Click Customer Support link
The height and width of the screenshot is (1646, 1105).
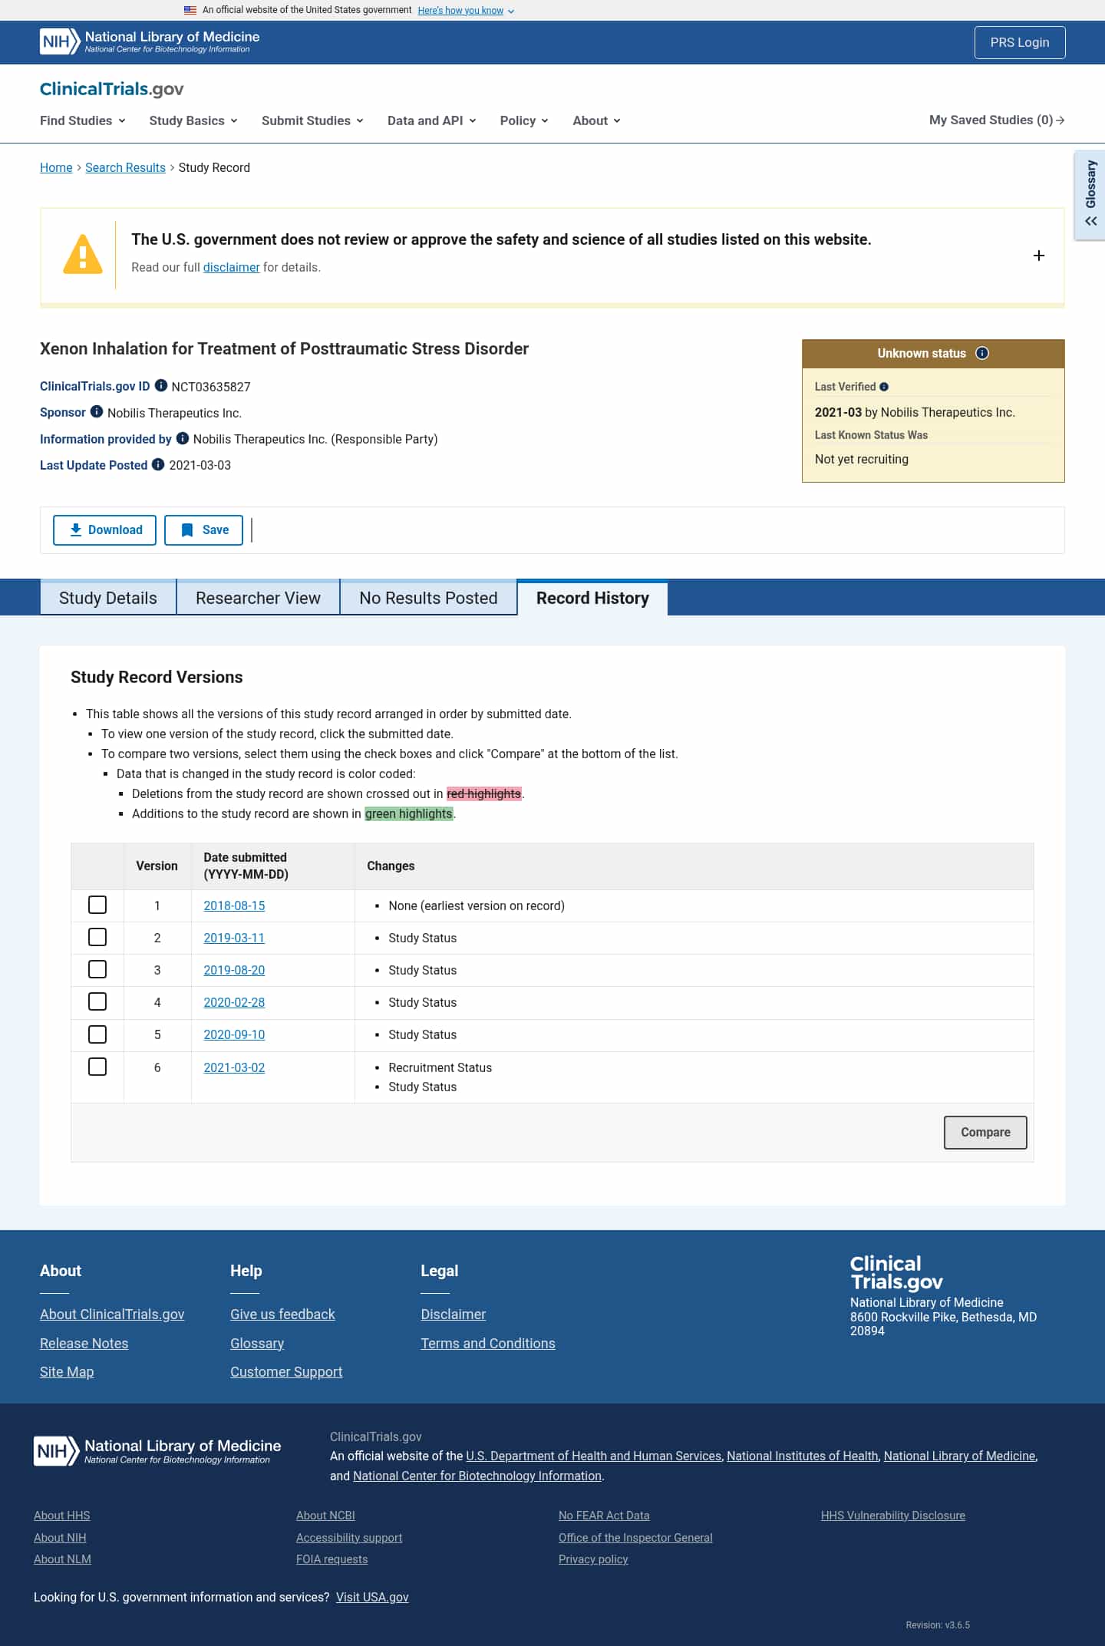(x=286, y=1371)
